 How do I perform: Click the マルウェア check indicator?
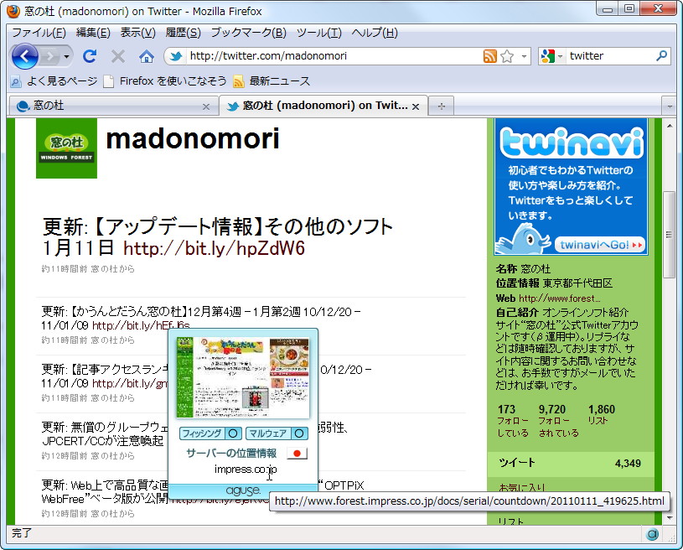coord(277,433)
